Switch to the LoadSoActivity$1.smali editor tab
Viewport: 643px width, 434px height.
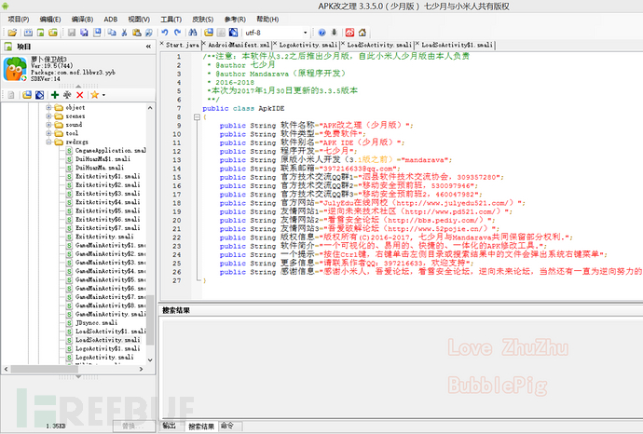(x=457, y=45)
